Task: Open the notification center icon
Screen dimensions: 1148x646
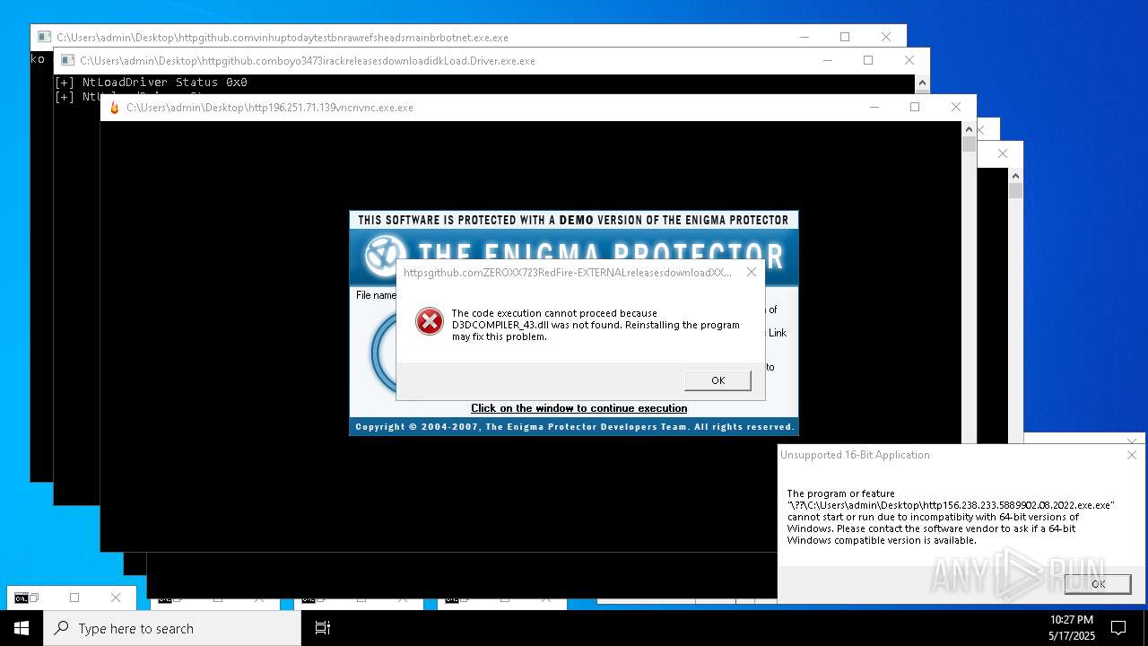Action: [1118, 628]
